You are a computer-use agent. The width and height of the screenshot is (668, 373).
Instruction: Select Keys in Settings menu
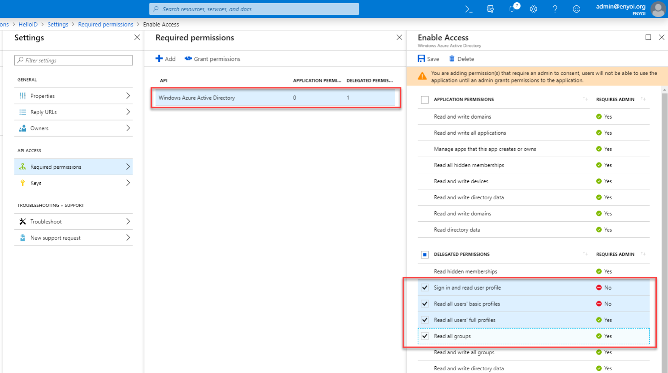click(73, 183)
